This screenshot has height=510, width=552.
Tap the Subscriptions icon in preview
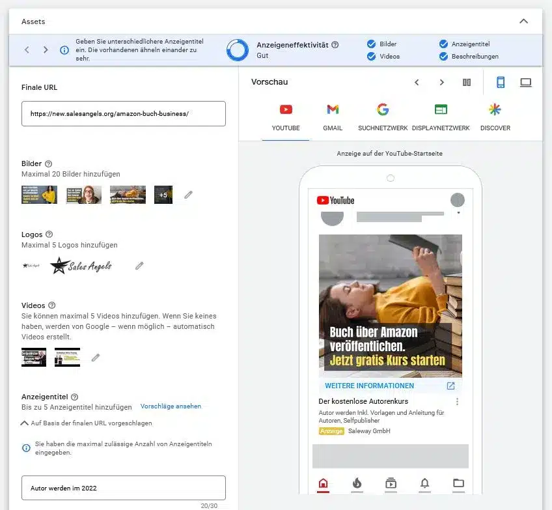click(391, 483)
